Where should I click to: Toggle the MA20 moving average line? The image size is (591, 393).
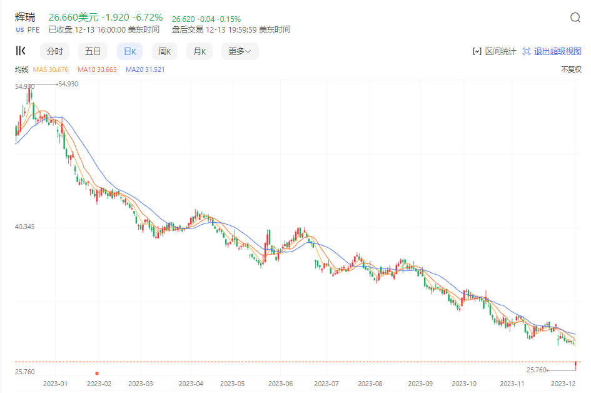click(x=144, y=69)
